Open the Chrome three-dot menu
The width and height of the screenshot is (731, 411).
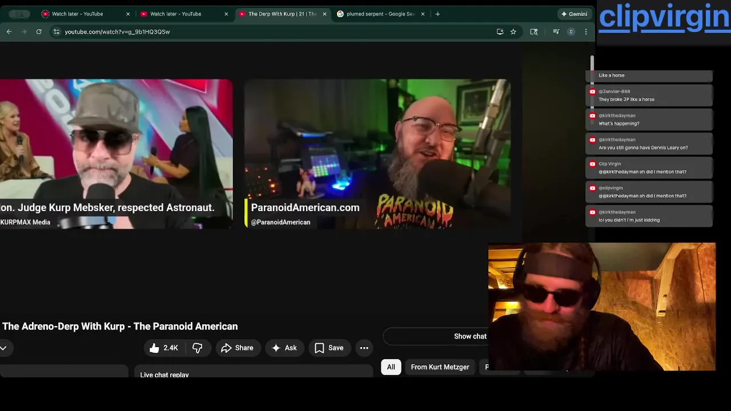point(586,32)
